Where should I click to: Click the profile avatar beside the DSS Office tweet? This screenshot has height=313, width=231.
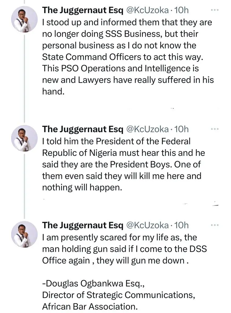click(x=24, y=234)
